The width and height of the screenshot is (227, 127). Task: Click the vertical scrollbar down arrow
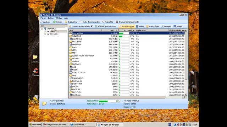(186, 95)
